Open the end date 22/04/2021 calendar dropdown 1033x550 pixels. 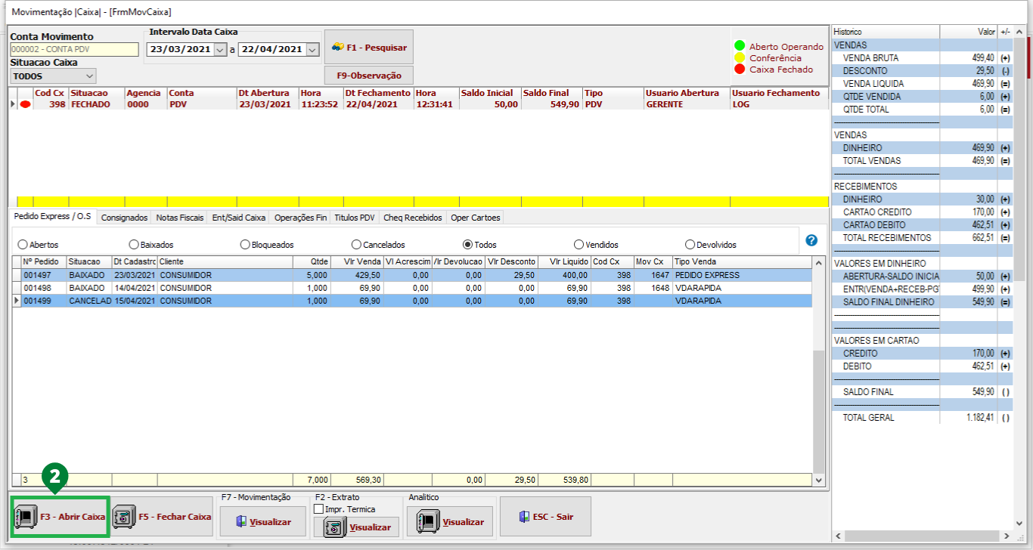[x=313, y=49]
